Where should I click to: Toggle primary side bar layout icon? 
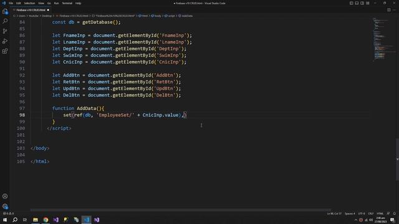click(x=351, y=3)
